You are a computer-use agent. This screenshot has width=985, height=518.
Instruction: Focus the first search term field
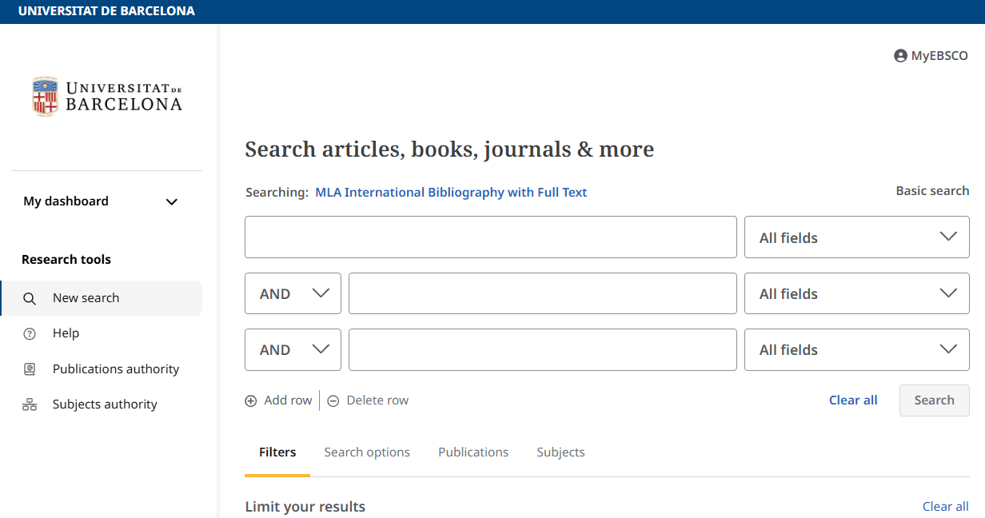point(491,237)
